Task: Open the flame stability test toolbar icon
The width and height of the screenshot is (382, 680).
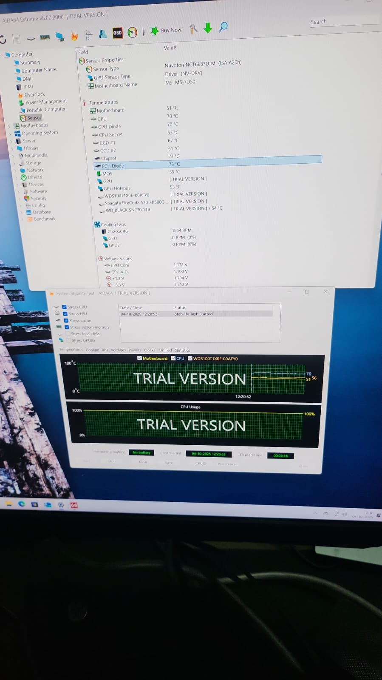Action: [74, 36]
